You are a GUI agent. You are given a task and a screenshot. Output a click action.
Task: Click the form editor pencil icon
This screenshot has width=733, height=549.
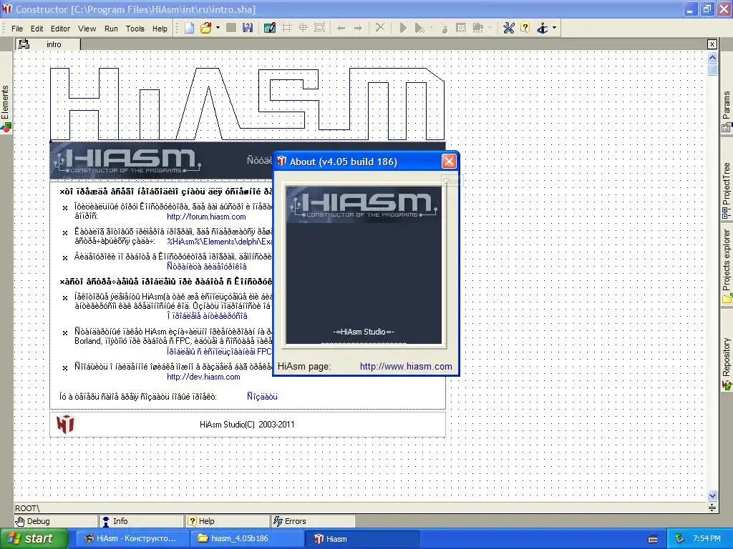coord(270,28)
